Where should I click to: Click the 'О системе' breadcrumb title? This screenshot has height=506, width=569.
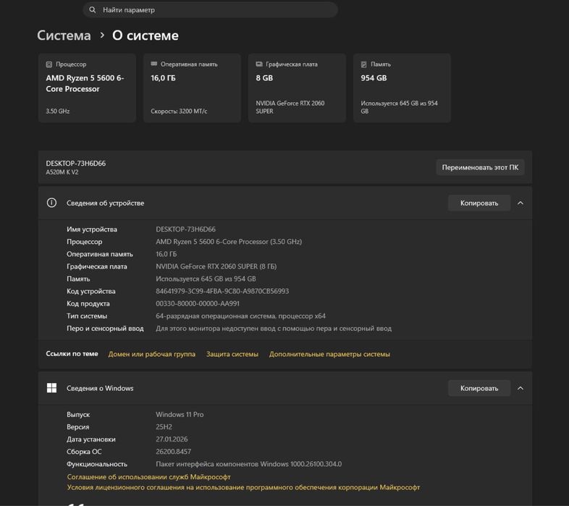point(146,35)
